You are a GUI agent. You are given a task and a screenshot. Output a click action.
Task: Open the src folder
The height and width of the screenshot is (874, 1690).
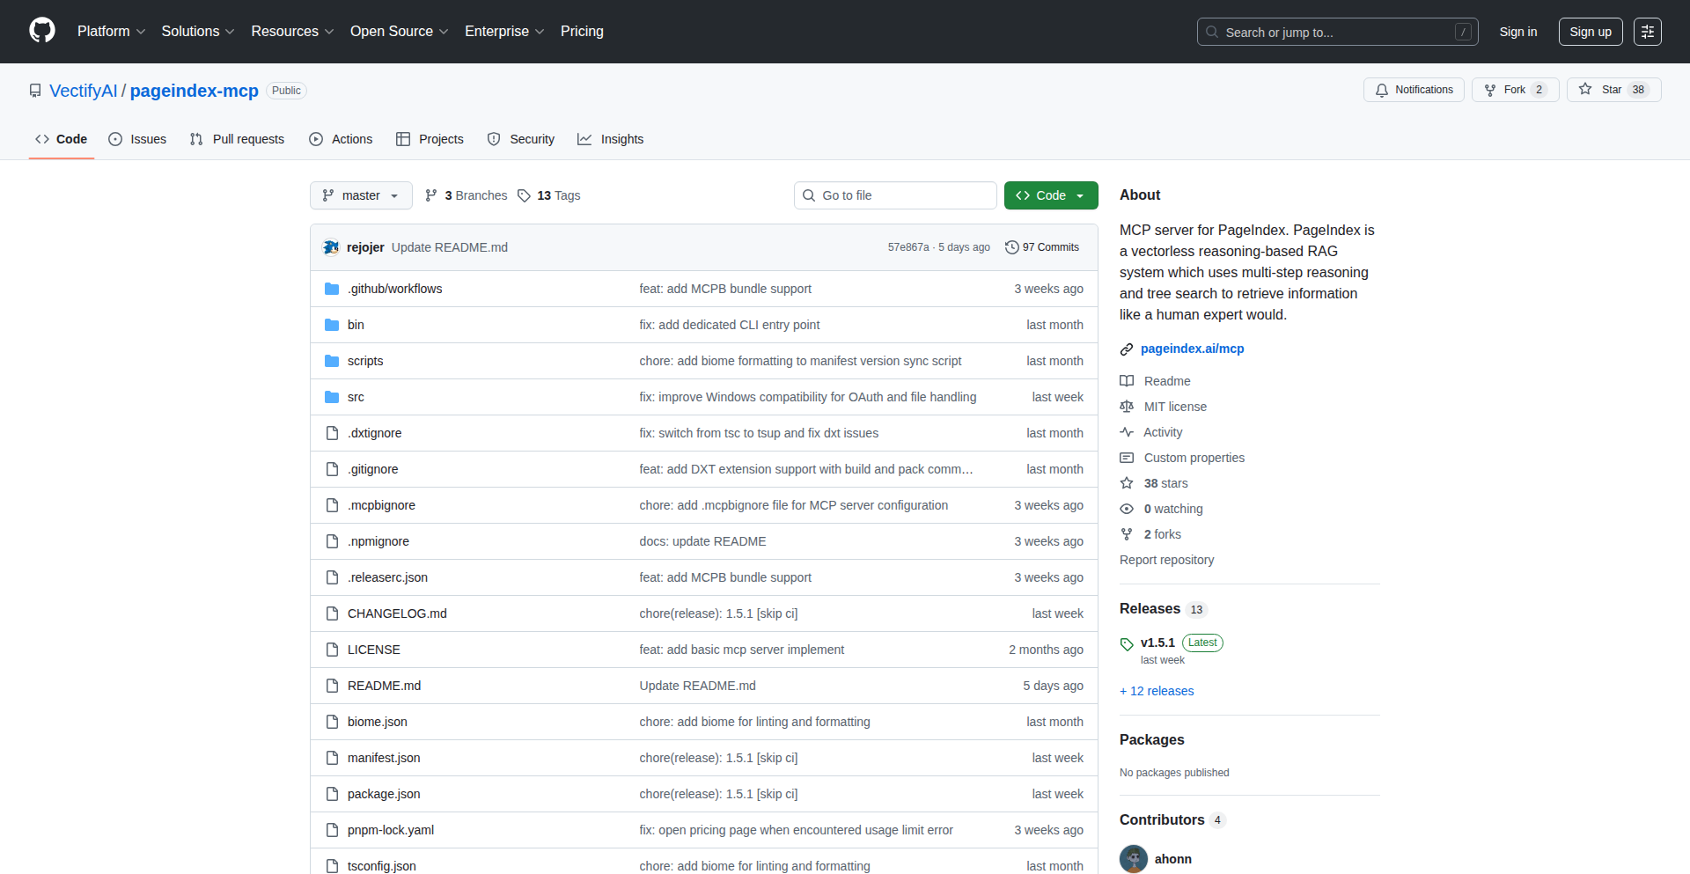tap(356, 397)
